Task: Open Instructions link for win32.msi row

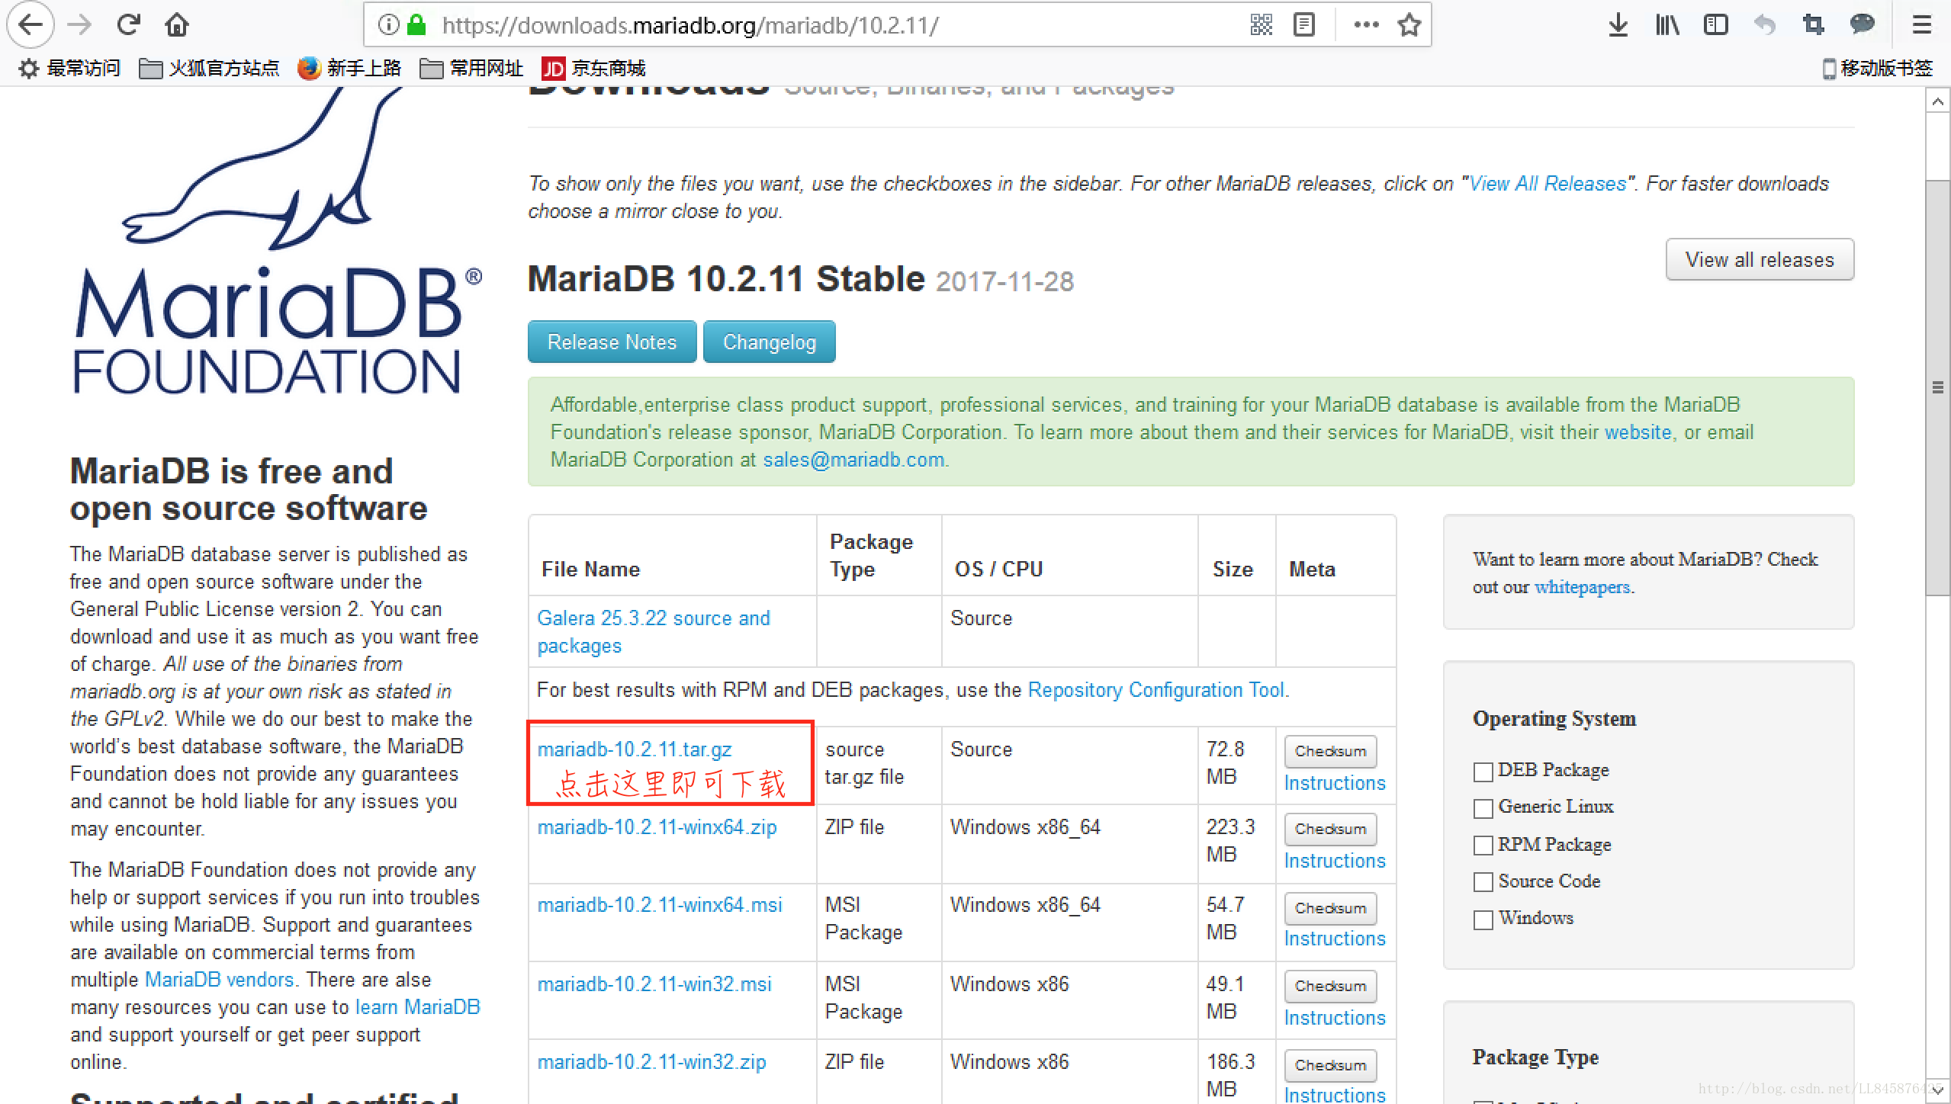Action: pos(1335,1018)
